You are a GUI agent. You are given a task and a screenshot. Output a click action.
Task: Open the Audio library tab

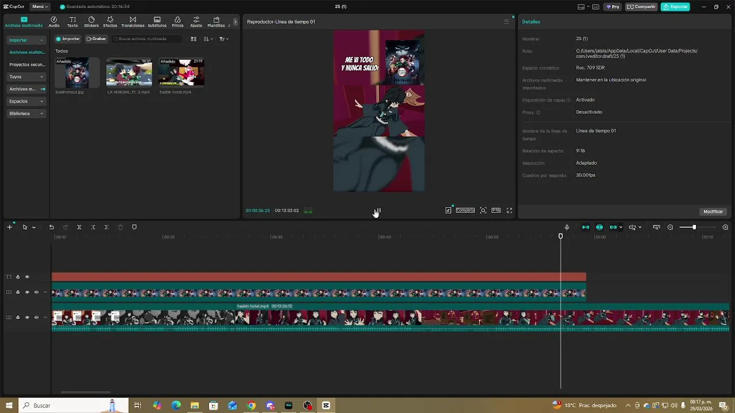54,22
